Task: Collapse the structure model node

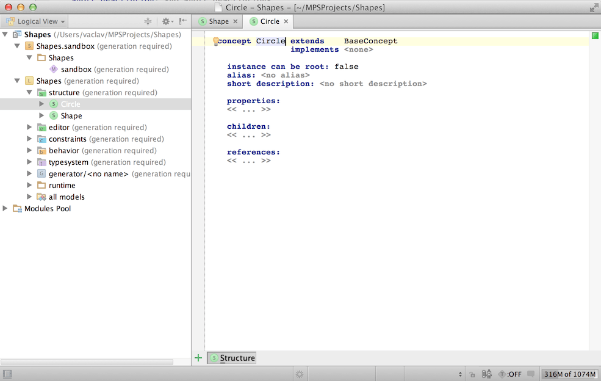Action: pos(29,93)
